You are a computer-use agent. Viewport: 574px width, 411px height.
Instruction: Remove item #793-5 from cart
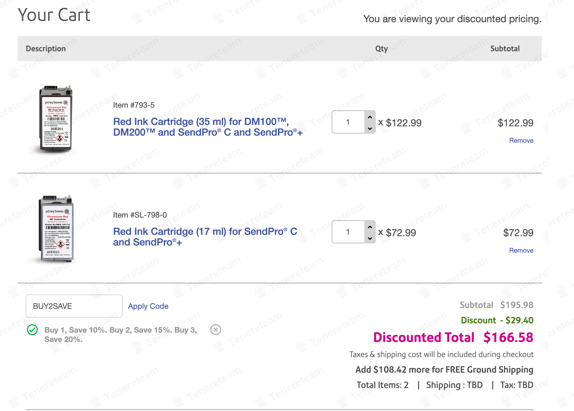[x=521, y=141]
